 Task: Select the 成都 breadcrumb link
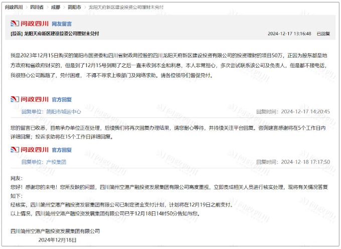pyautogui.click(x=56, y=7)
